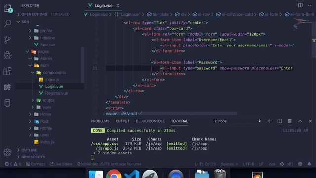This screenshot has width=316, height=178.
Task: Open the Extensions view icon
Action: point(7,71)
